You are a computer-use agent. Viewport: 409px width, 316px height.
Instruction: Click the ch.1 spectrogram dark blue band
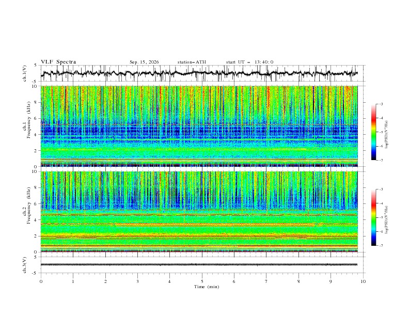[x=199, y=130]
